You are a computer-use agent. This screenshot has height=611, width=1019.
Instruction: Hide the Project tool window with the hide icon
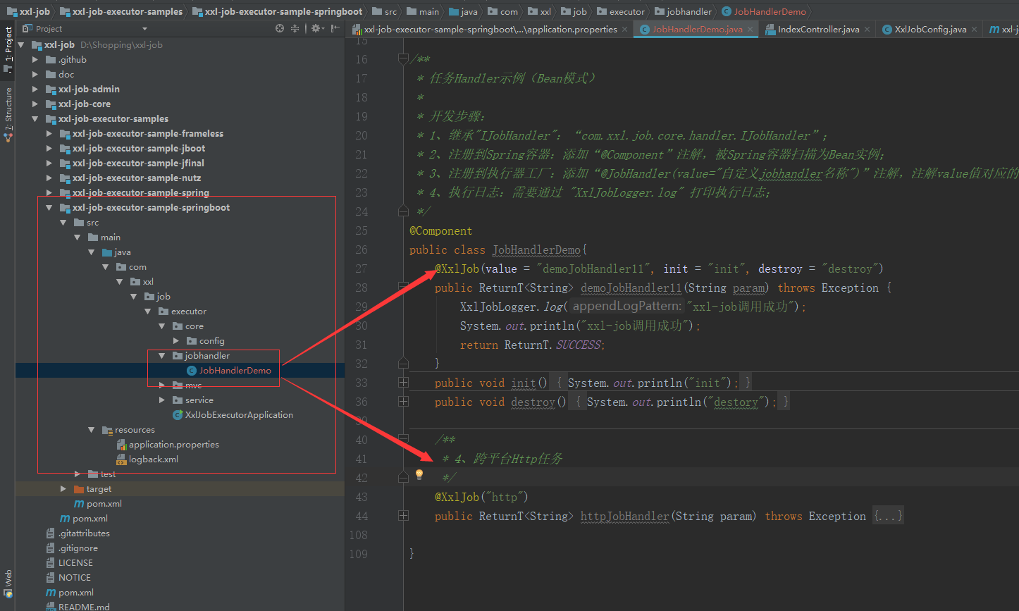click(x=335, y=29)
